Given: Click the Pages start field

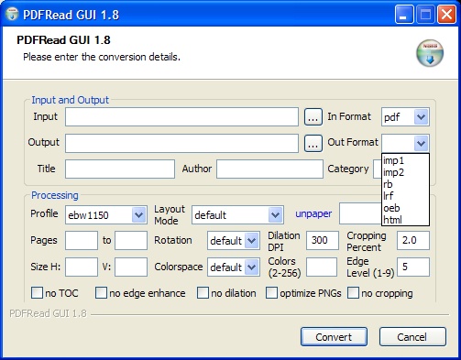Looking at the screenshot, I should point(82,241).
